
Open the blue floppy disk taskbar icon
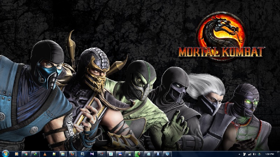(120, 154)
